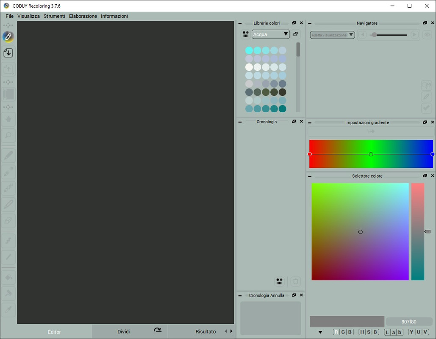Switch to the Risultato tab
The width and height of the screenshot is (436, 339).
[206, 331]
